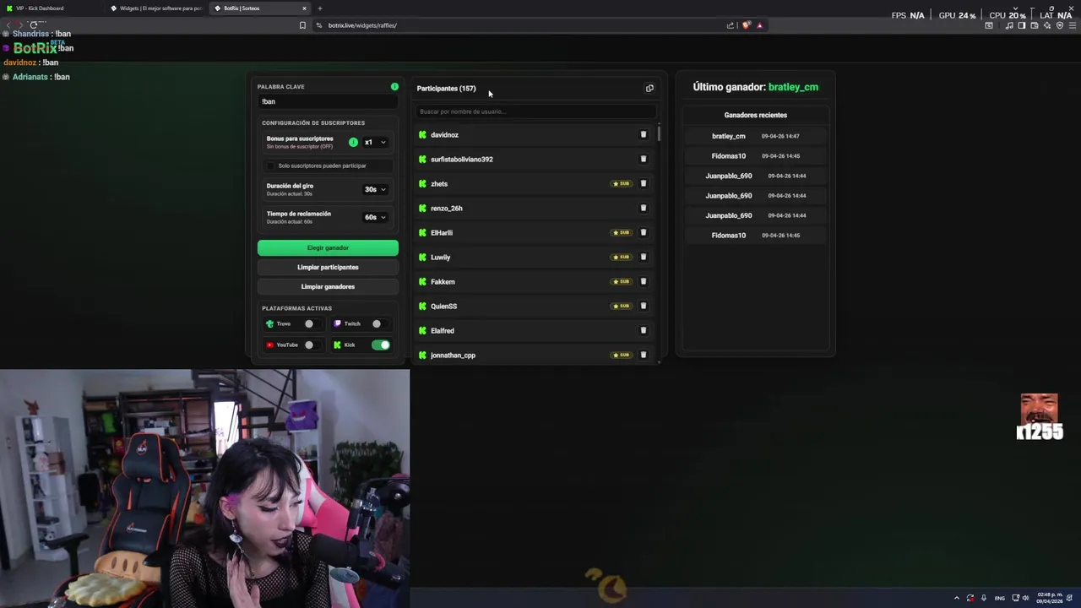
Task: Open Brave VPN shield icon in toolbar
Action: [1060, 25]
